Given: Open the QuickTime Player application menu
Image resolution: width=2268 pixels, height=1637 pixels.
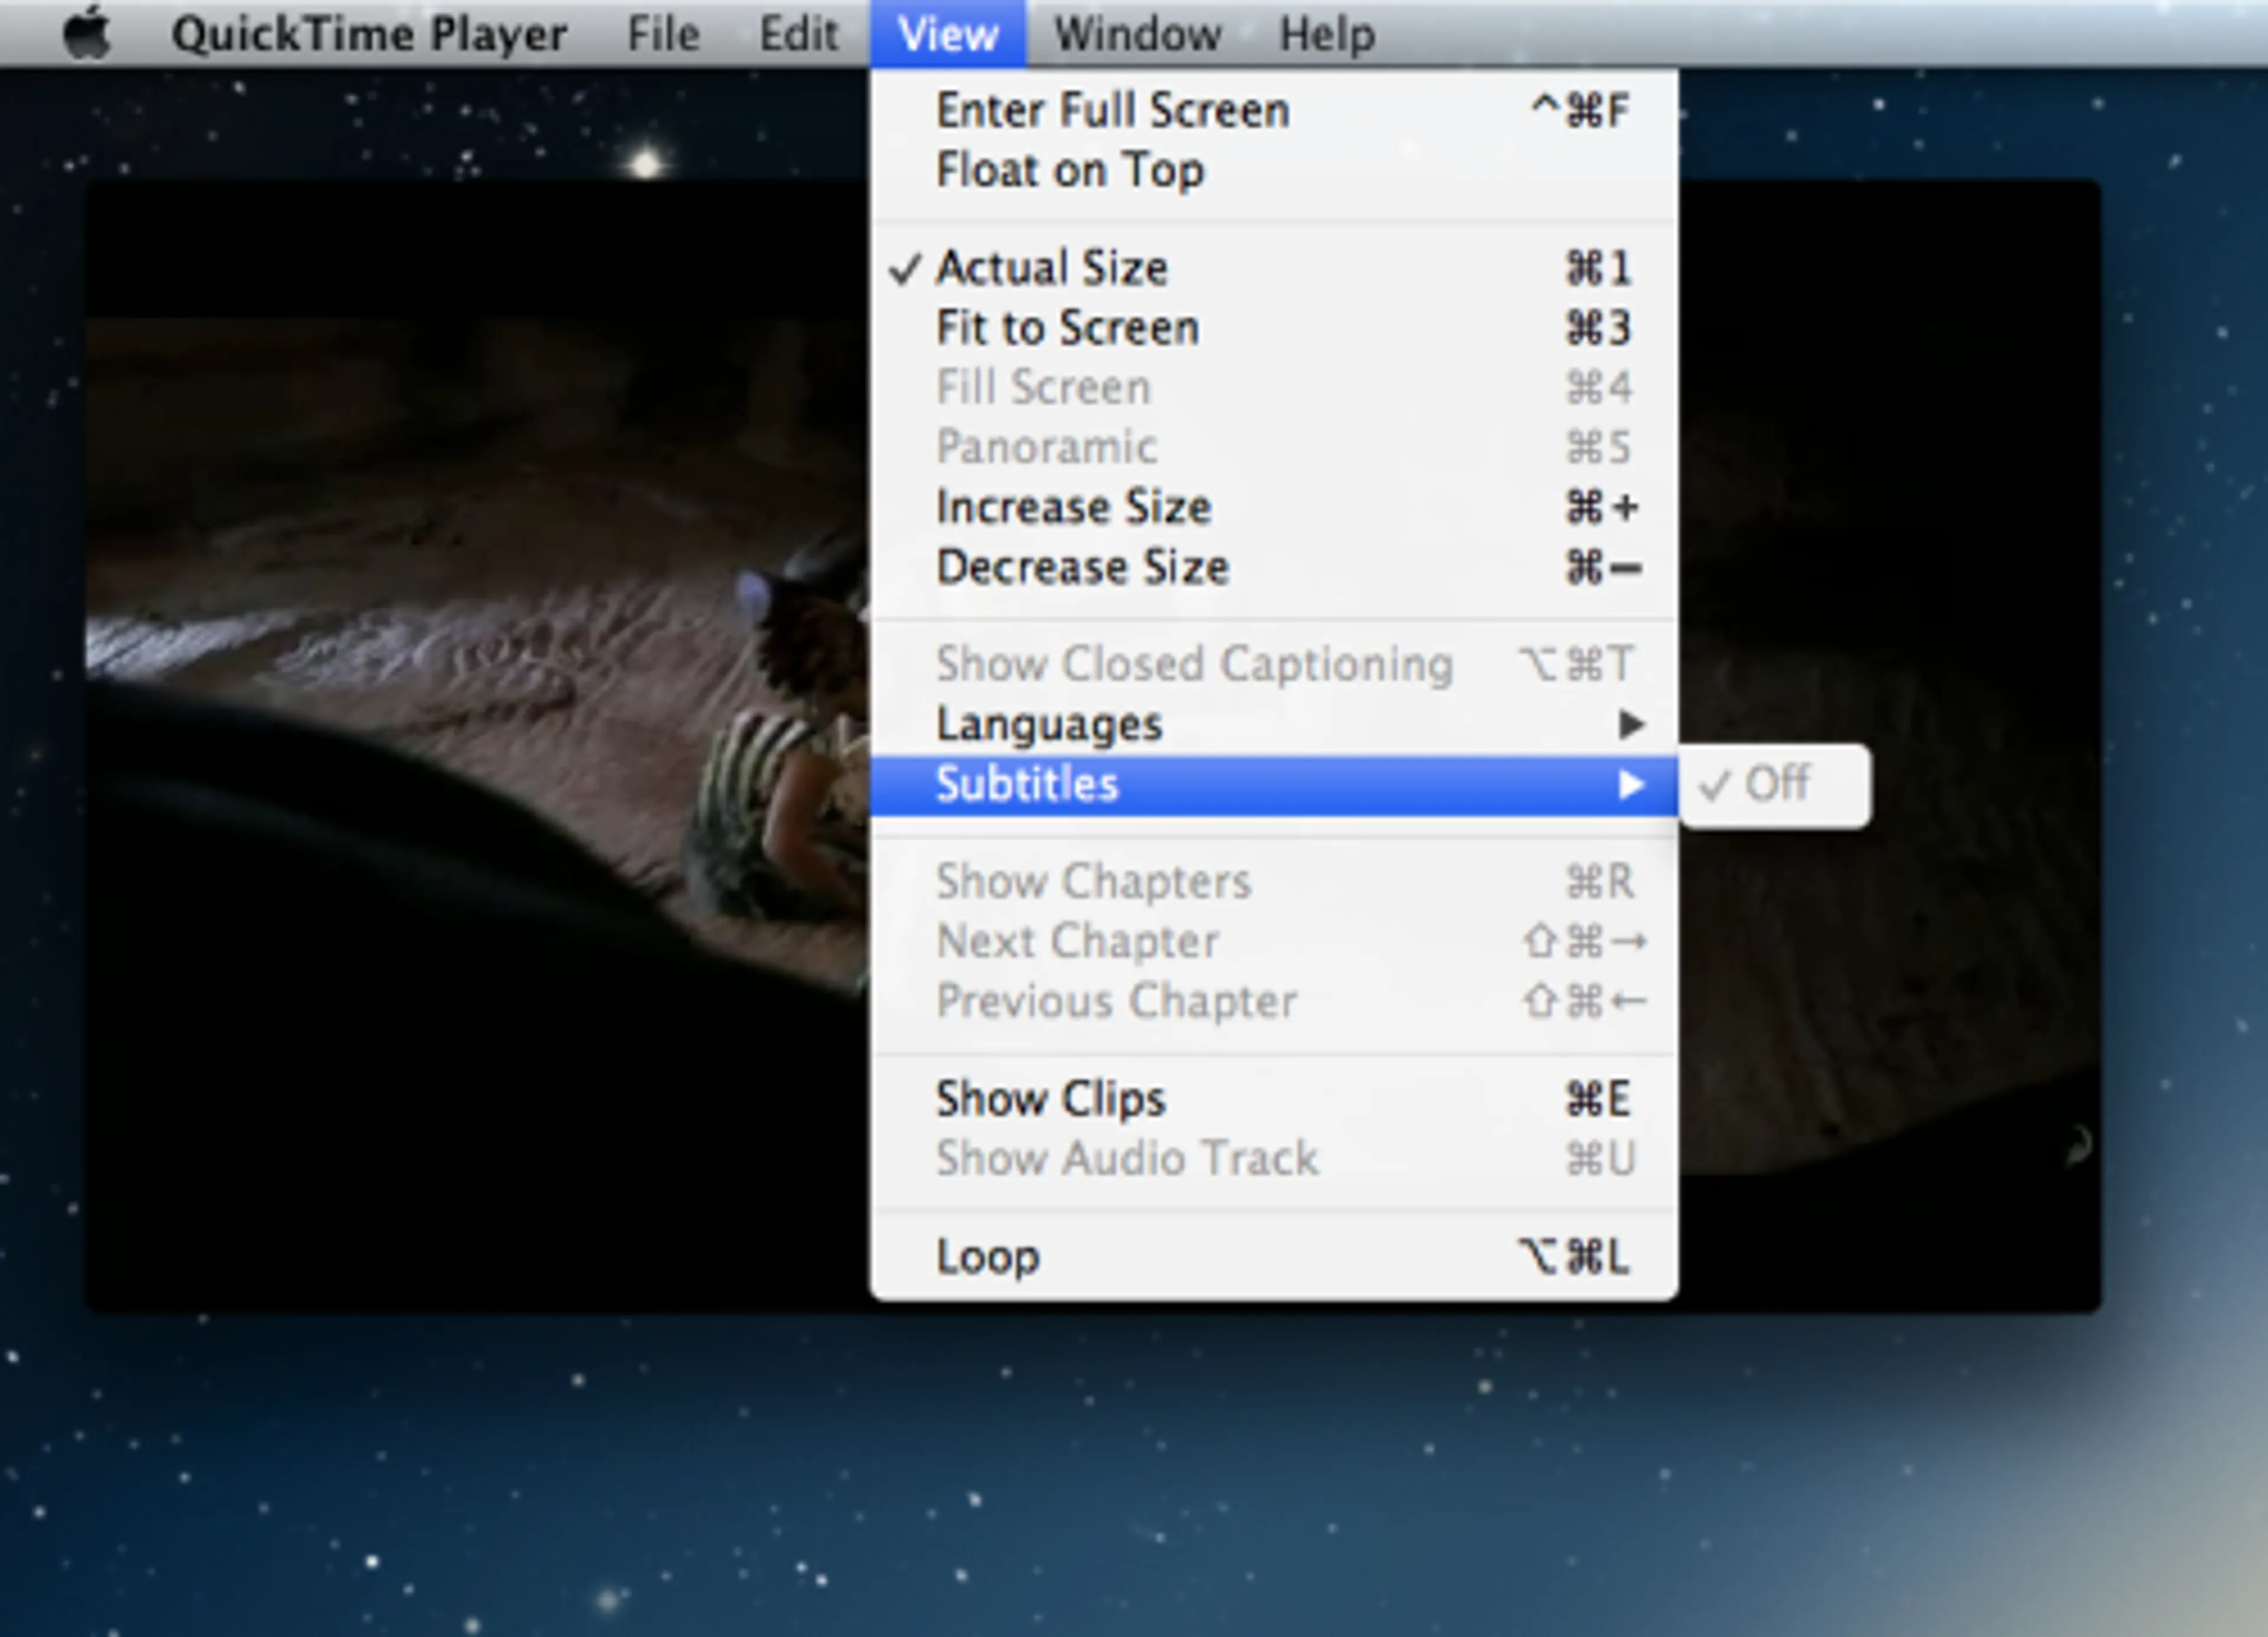Looking at the screenshot, I should (369, 34).
